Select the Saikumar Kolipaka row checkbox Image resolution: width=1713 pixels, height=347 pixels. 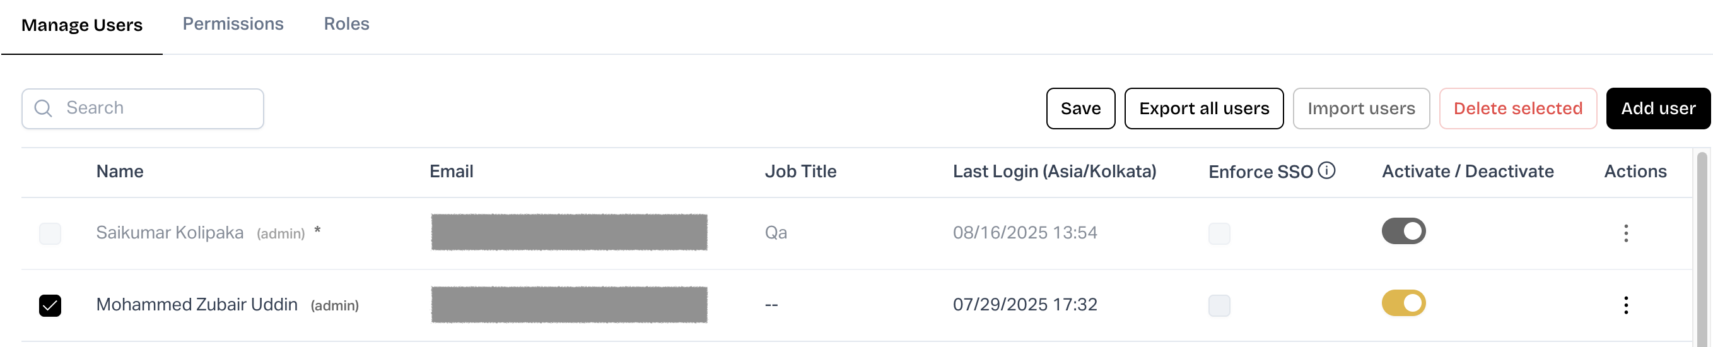pyautogui.click(x=50, y=233)
